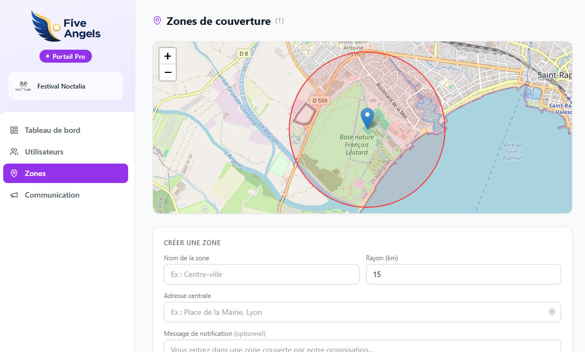Click the D 559 road label on map
The height and width of the screenshot is (352, 585).
320,100
